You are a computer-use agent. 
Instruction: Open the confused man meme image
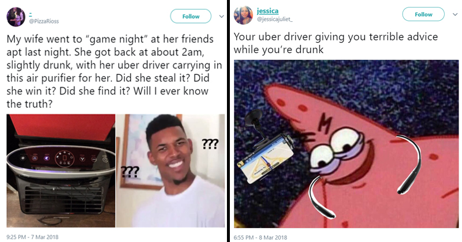tap(170, 171)
